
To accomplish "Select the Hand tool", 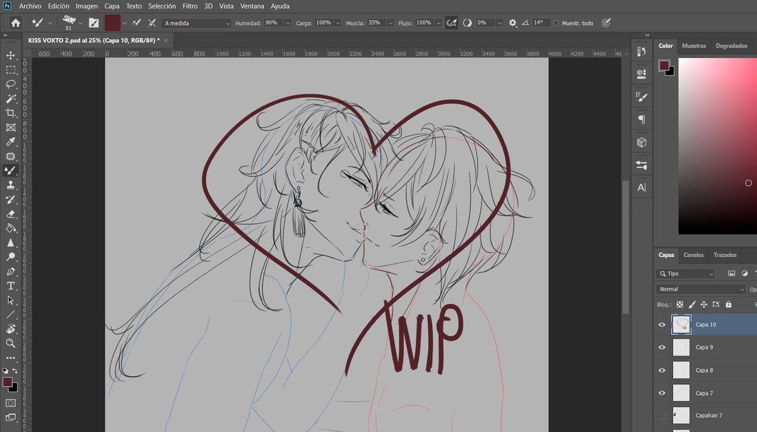I will [11, 329].
